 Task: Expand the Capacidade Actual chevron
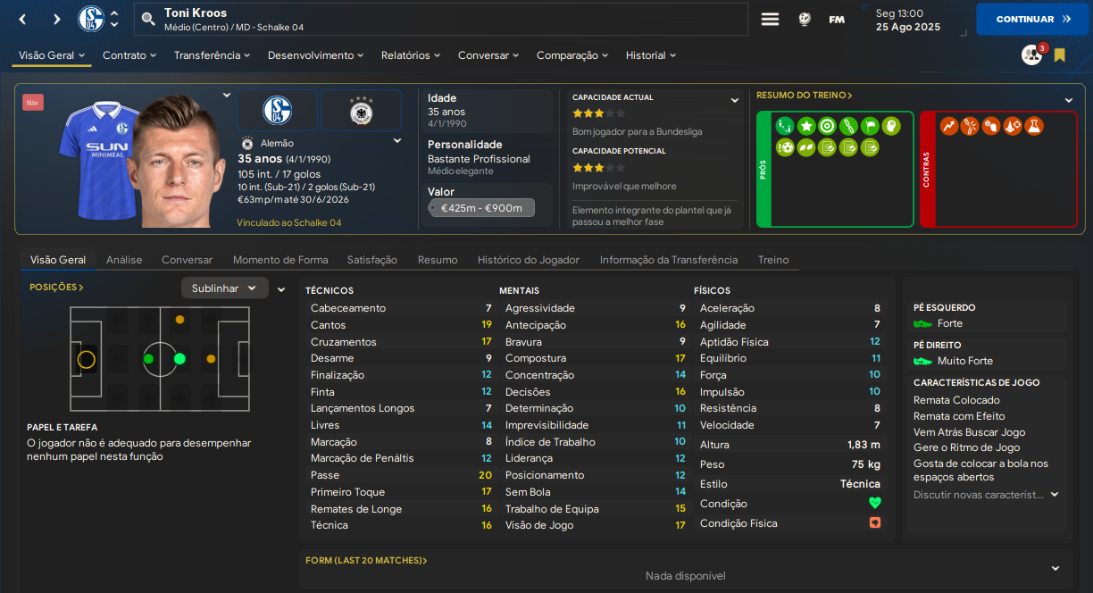[735, 100]
